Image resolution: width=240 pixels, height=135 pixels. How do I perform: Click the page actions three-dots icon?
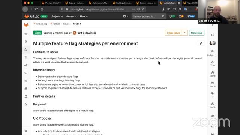pyautogui.click(x=133, y=9)
